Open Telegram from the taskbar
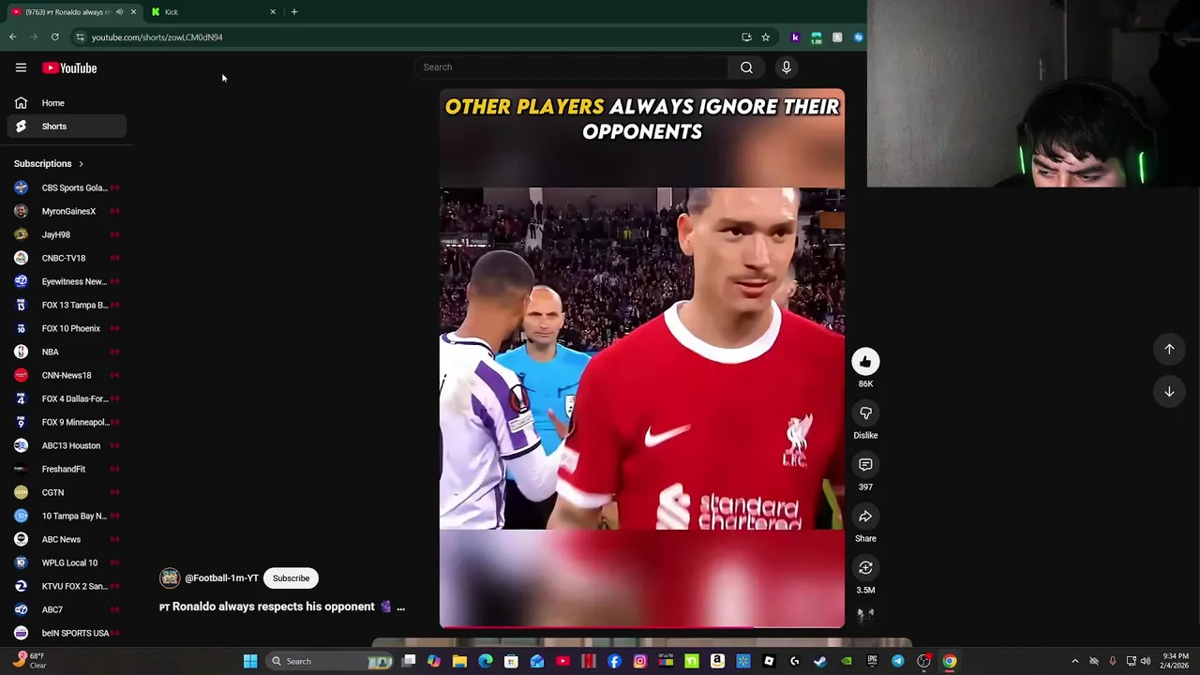 click(x=898, y=661)
